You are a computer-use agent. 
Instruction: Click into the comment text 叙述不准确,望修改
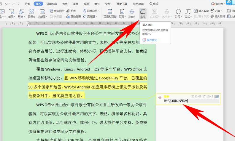coord(175,101)
